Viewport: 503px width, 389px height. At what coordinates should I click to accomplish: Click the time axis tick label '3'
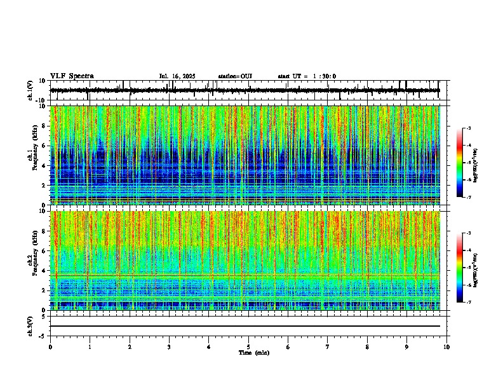click(x=169, y=347)
